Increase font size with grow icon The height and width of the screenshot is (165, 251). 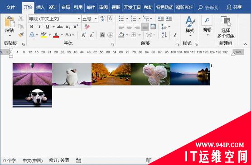(x=83, y=35)
